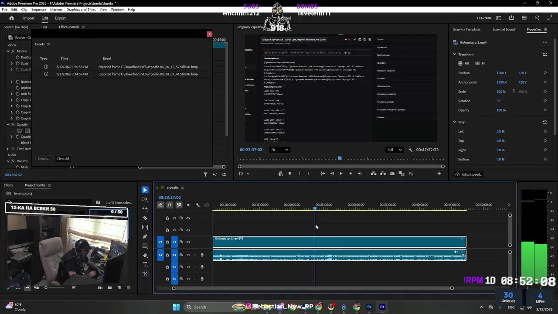Expand the Time Remapping effect
This screenshot has width=558, height=314.
point(7,149)
